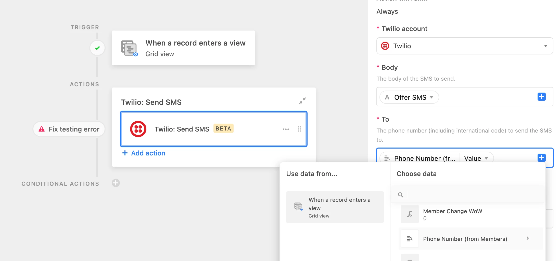Select Member Change WoW field
This screenshot has height=261, width=559.
coord(471,214)
